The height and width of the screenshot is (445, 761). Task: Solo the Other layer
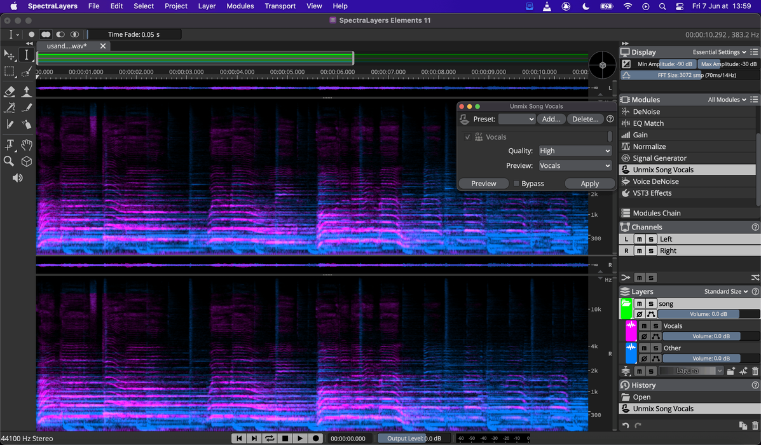click(x=654, y=348)
